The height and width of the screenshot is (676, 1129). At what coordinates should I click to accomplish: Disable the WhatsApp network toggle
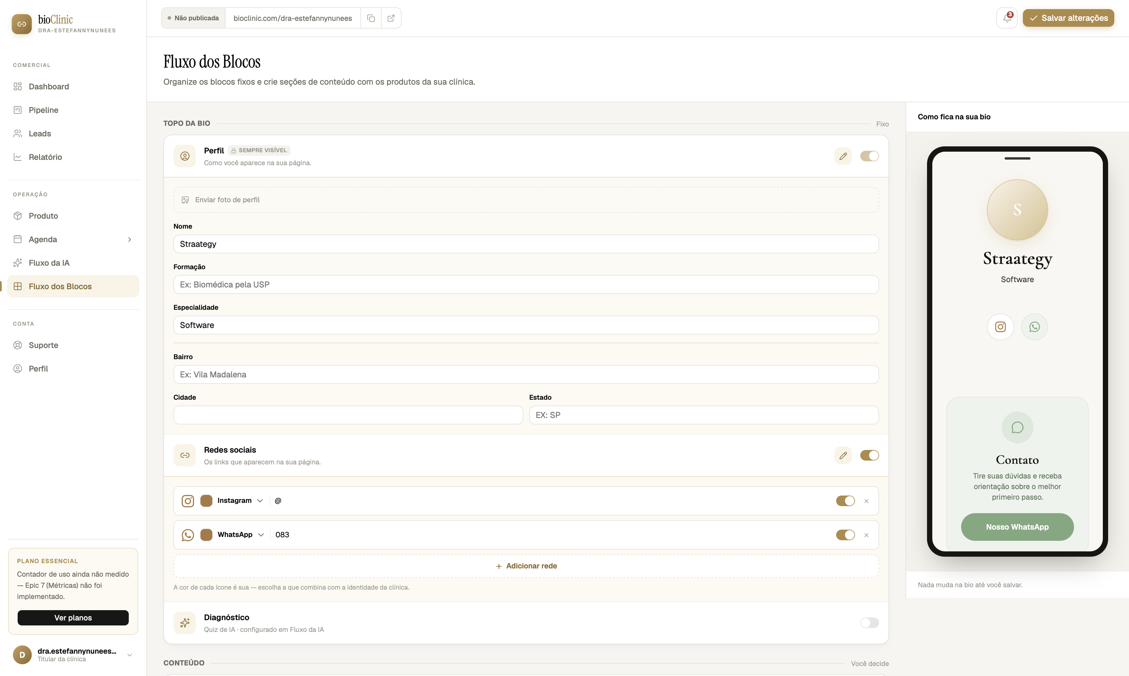[x=845, y=535]
